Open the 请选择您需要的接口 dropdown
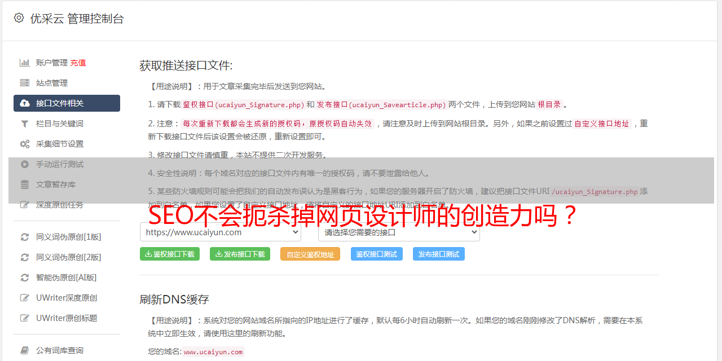Image resolution: width=722 pixels, height=361 pixels. pyautogui.click(x=399, y=232)
